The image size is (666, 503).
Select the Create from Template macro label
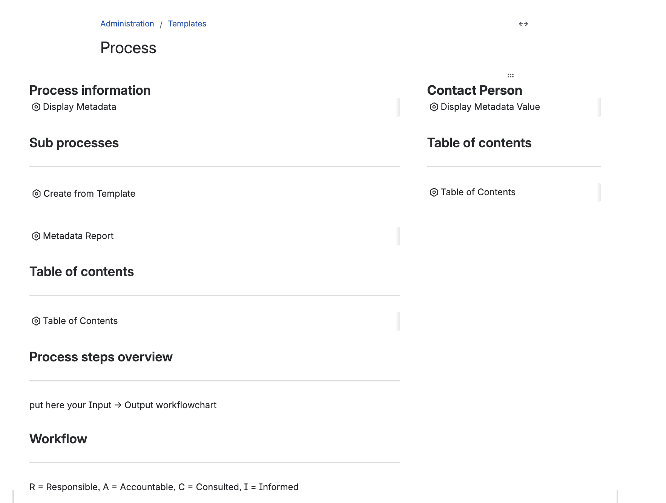89,194
